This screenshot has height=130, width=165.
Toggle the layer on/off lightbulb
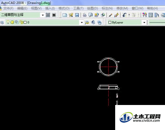click(x=8, y=22)
